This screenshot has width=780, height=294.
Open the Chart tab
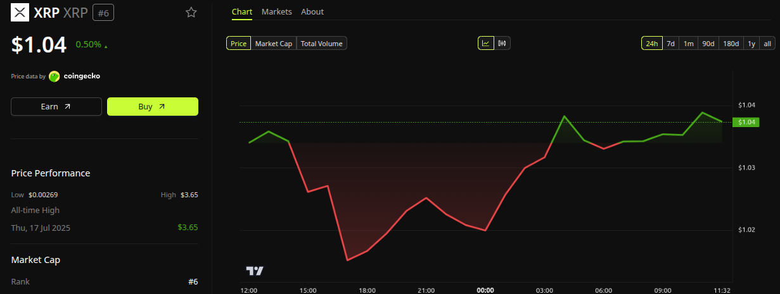click(242, 11)
